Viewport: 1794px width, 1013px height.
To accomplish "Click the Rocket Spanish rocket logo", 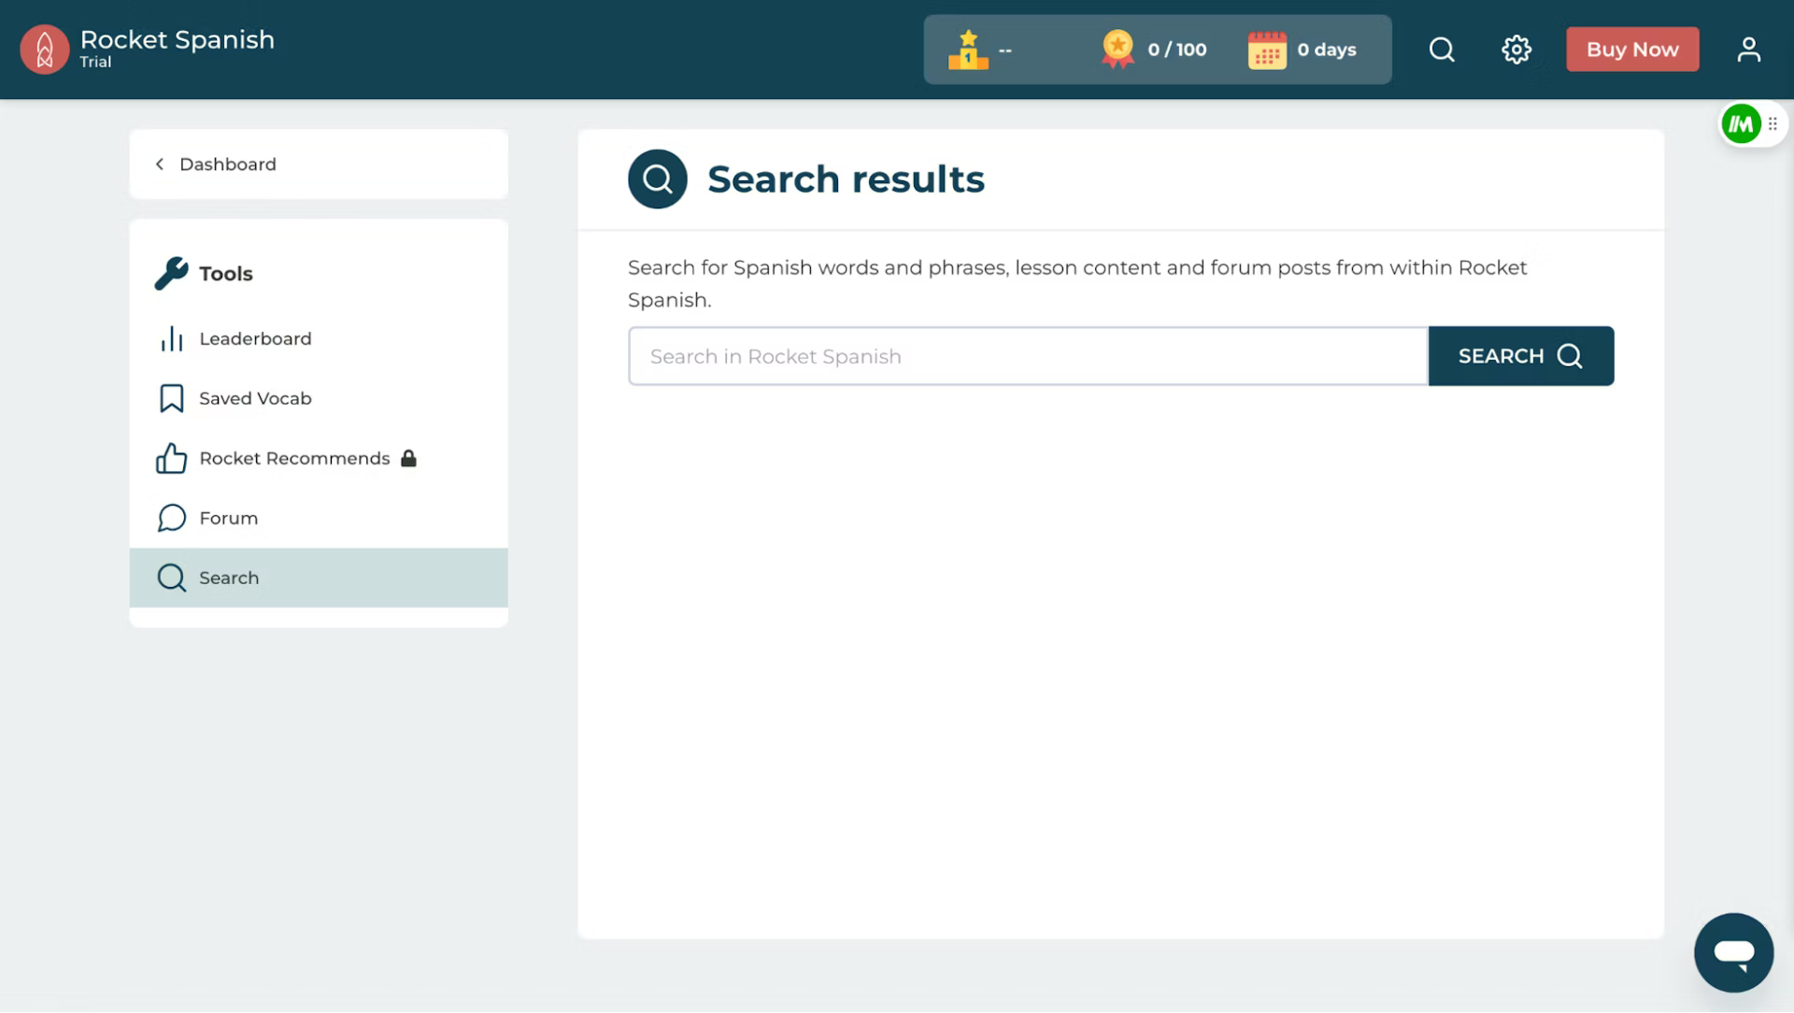I will tap(44, 49).
